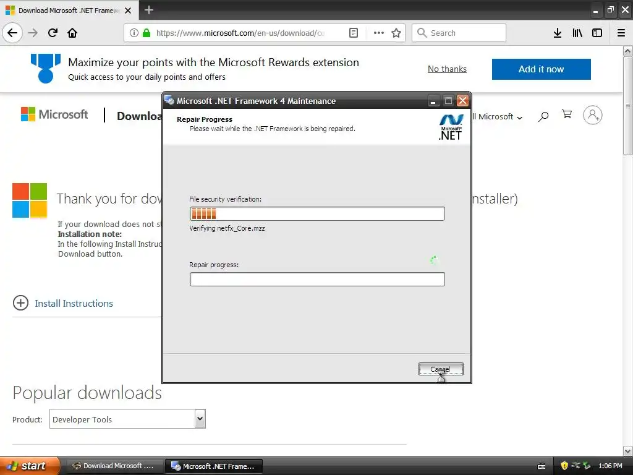Image resolution: width=633 pixels, height=475 pixels.
Task: Click the Repair progress bar
Action: coord(317,279)
